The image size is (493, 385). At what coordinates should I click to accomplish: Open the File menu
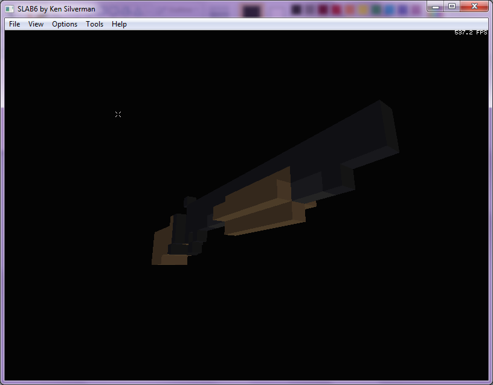pos(14,24)
